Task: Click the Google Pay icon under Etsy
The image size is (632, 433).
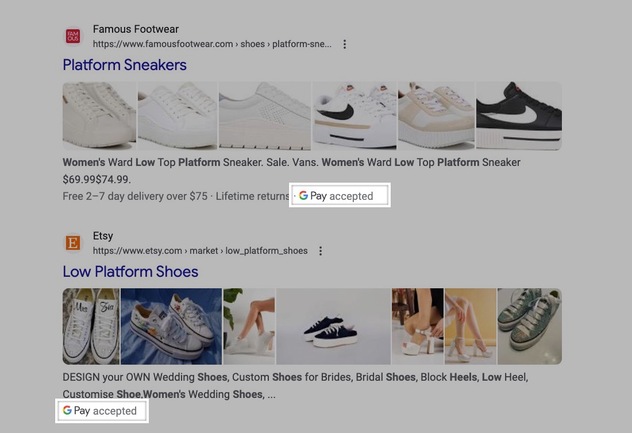Action: pos(67,411)
